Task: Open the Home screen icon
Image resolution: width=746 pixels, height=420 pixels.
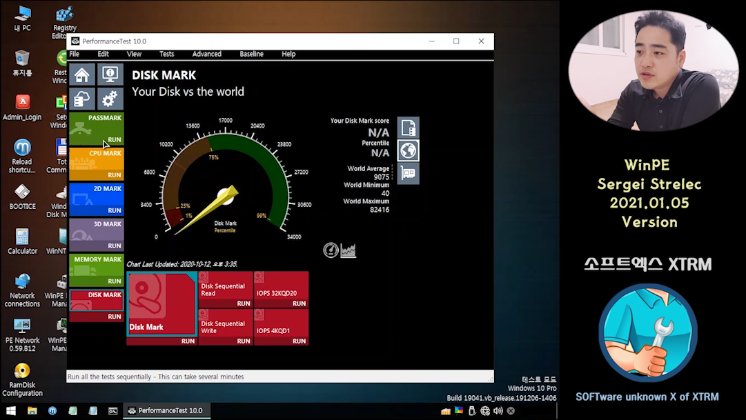Action: tap(82, 74)
